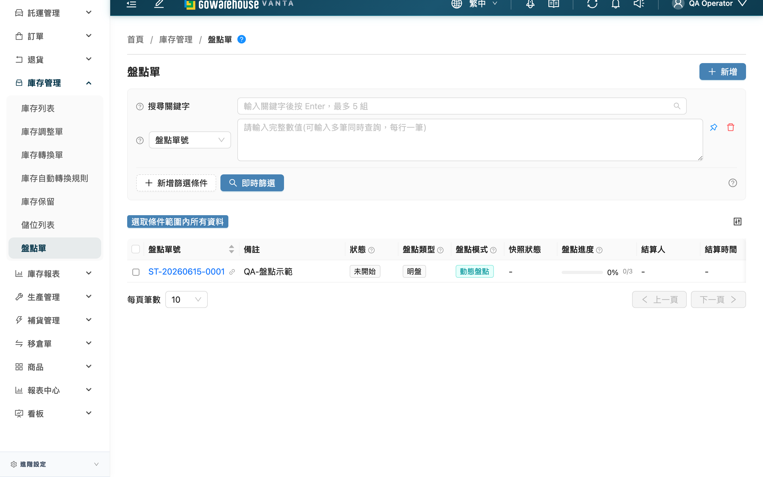Click help icon at filter panel right
Viewport: 763px width, 477px height.
pos(733,183)
